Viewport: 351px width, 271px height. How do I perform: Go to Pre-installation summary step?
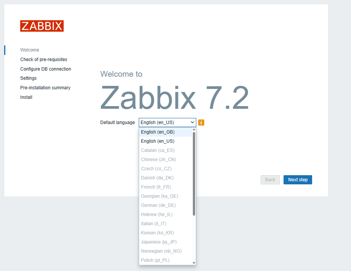pos(45,88)
